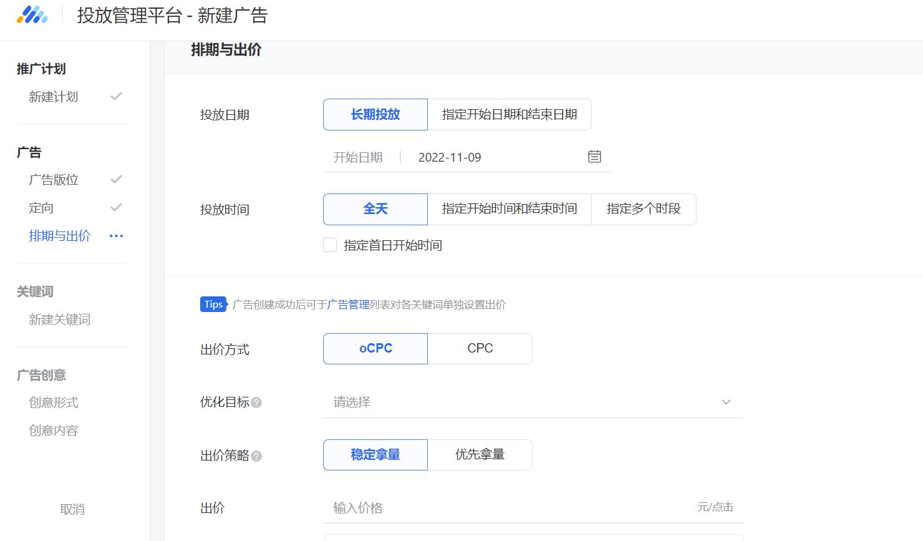Click the ellipsis icon beside 排期与出价
This screenshot has height=541, width=923.
116,236
